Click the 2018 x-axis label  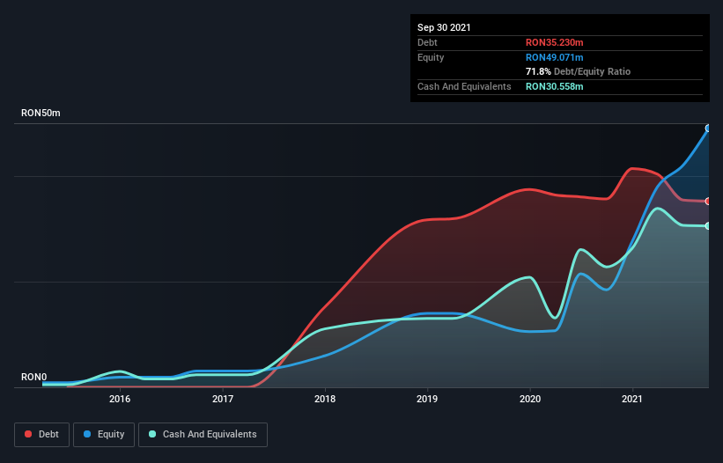click(x=325, y=399)
